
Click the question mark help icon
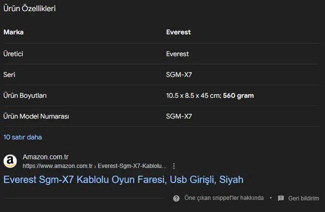click(x=176, y=198)
